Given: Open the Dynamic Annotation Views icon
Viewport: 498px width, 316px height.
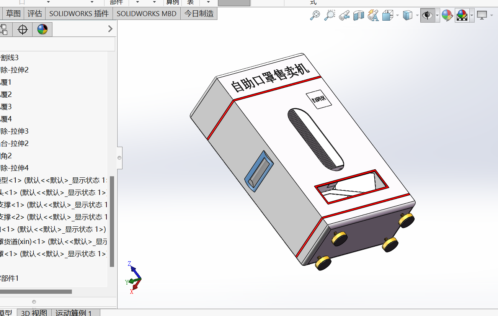Looking at the screenshot, I should coord(373,15).
